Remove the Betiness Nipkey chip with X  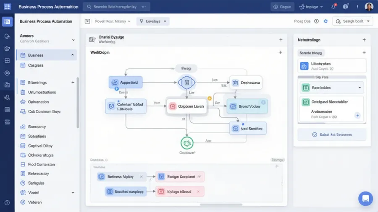pyautogui.click(x=141, y=177)
